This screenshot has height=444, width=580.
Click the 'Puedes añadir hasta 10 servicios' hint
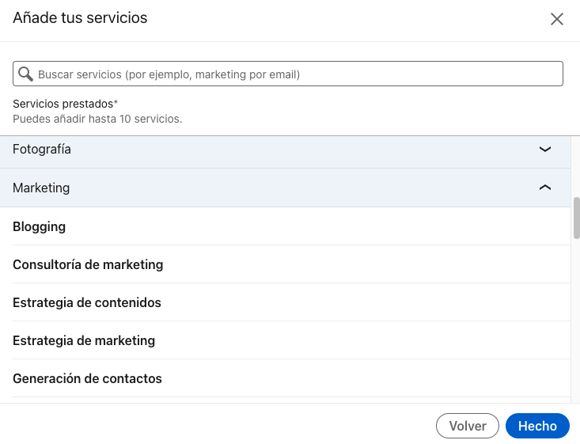pos(97,119)
